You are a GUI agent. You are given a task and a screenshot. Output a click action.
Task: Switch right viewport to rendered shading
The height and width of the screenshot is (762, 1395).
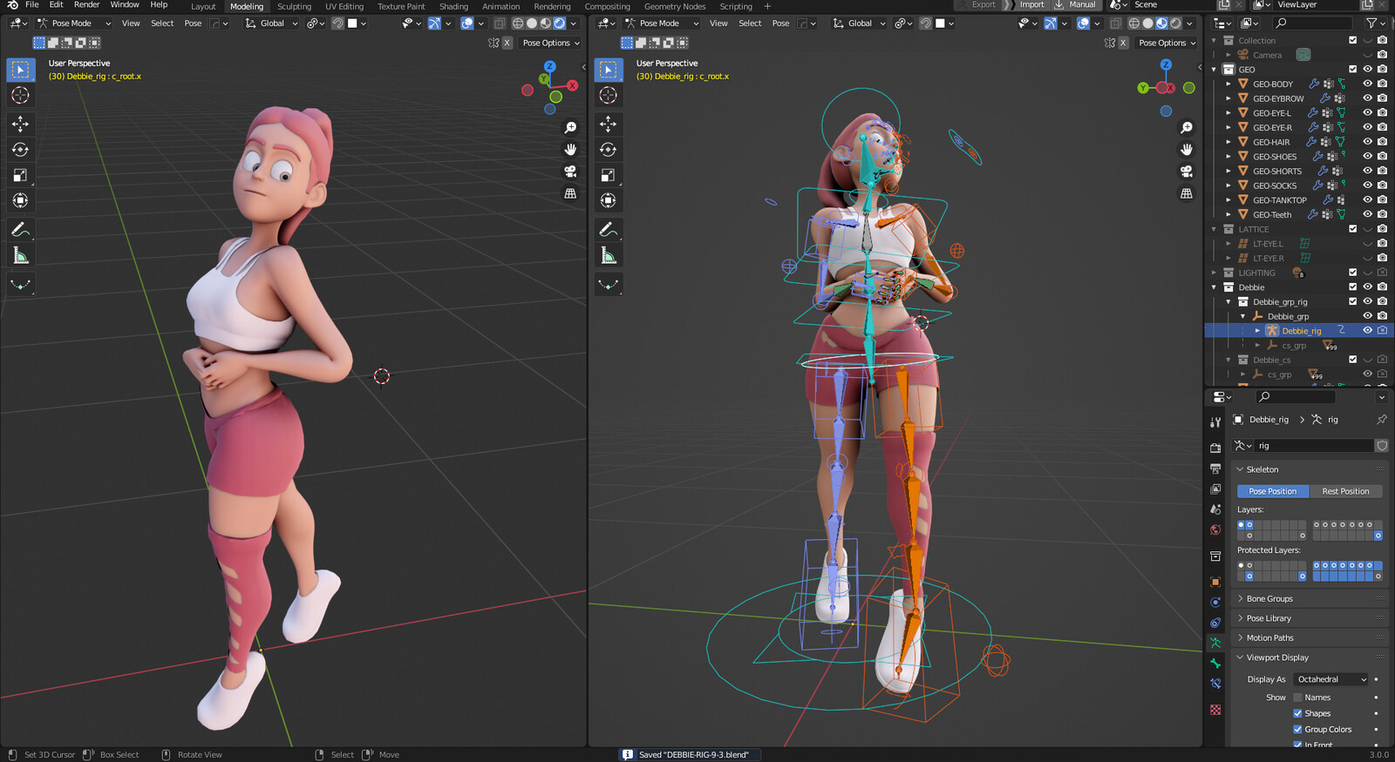coord(1175,24)
